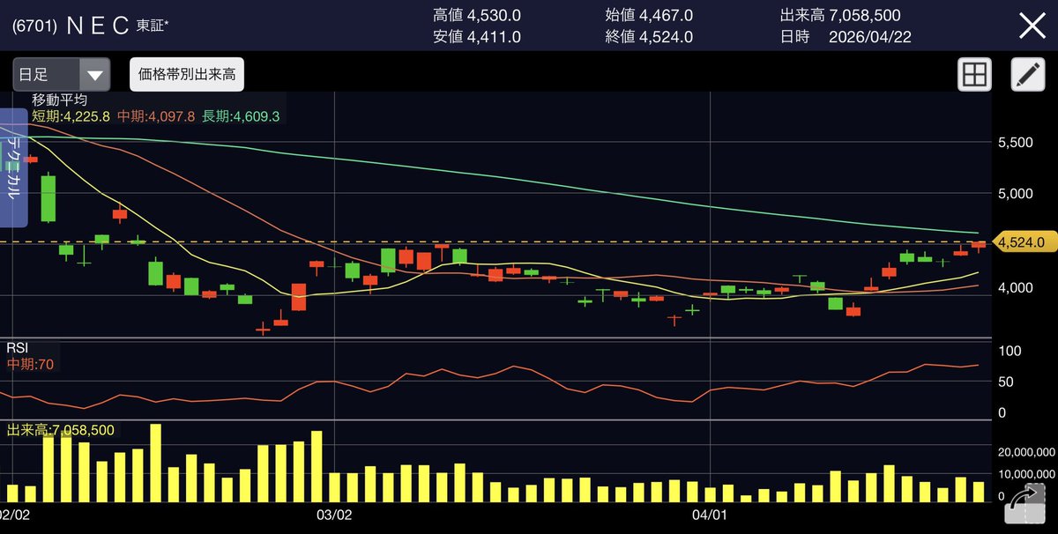
Task: Tap the 04/01 date axis marker
Action: (x=710, y=513)
